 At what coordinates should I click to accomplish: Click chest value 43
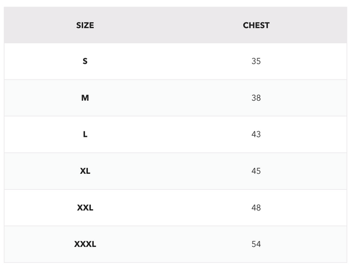point(256,134)
